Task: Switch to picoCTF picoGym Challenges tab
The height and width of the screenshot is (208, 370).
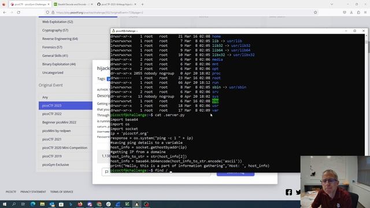Action: pos(30,4)
